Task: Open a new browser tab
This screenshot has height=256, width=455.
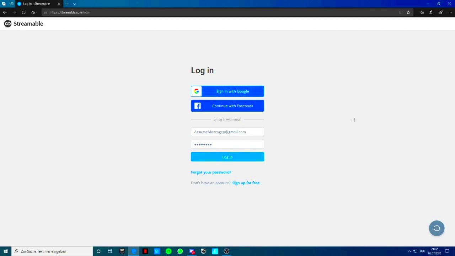Action: click(x=67, y=4)
